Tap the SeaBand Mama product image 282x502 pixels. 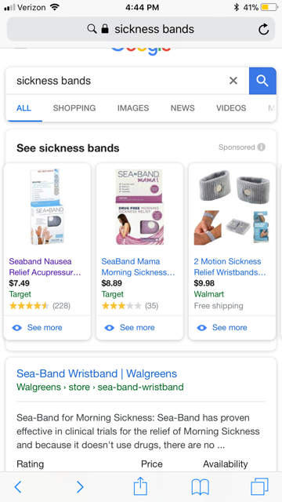[x=139, y=207]
